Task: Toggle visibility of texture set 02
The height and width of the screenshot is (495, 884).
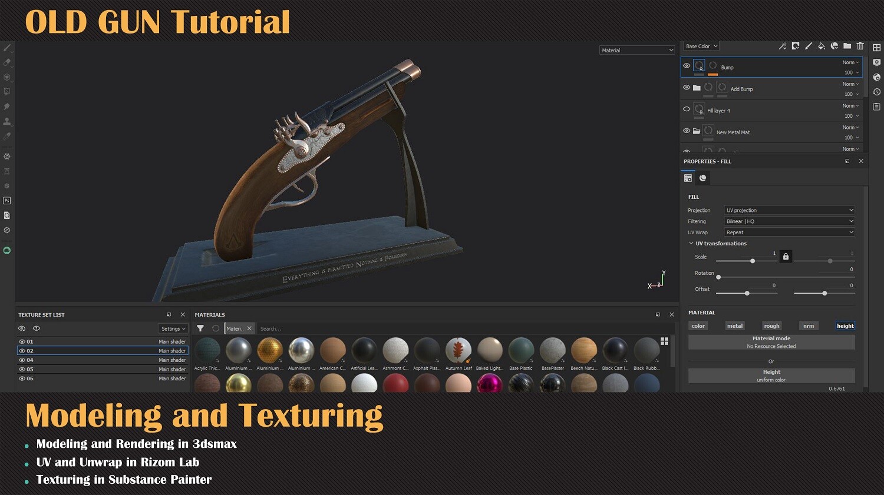Action: coord(22,351)
